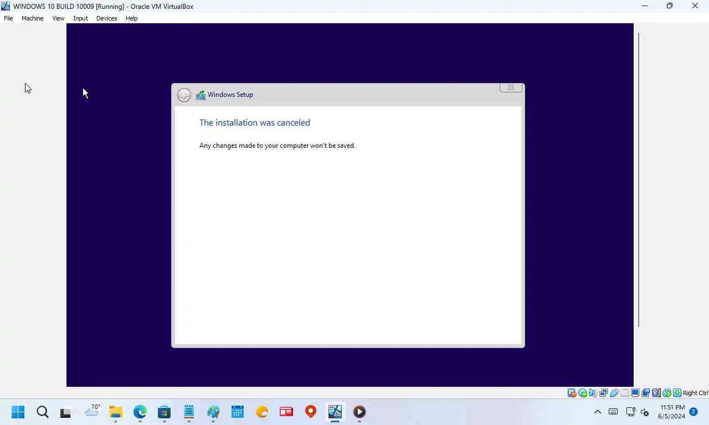
Task: Click the single blue monitor status icon
Action: coord(635,393)
